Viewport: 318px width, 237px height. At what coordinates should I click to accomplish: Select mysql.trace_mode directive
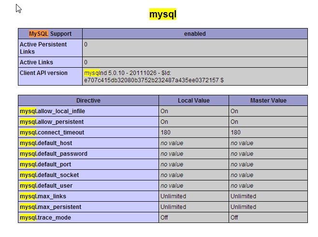pyautogui.click(x=45, y=218)
